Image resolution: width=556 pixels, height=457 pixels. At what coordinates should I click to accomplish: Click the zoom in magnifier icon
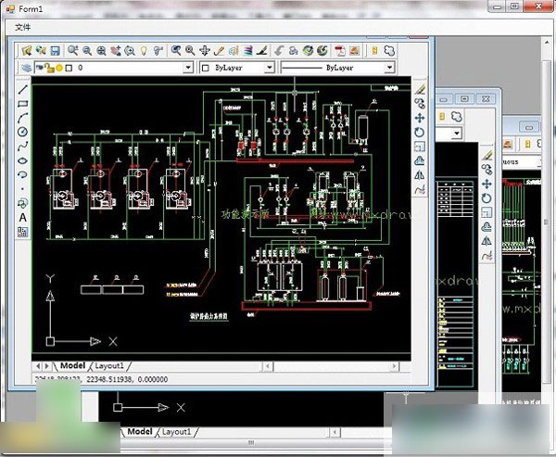73,51
